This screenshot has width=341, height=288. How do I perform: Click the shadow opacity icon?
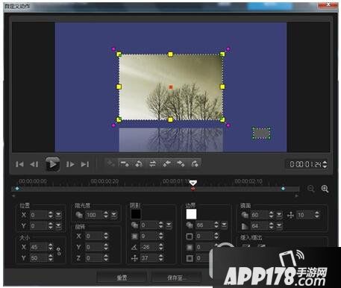pos(134,225)
